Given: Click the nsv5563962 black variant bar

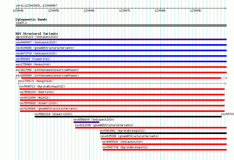Looking at the screenshot, I should 163,133.
